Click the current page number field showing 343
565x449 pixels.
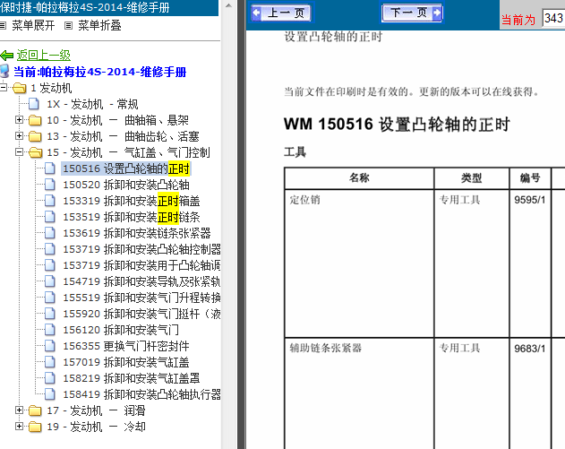tap(554, 18)
